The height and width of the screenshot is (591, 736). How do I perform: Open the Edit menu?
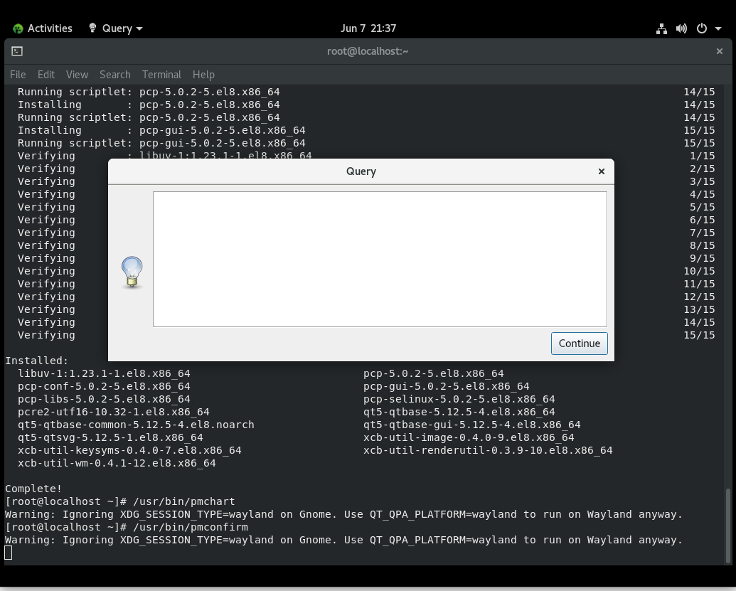click(46, 75)
